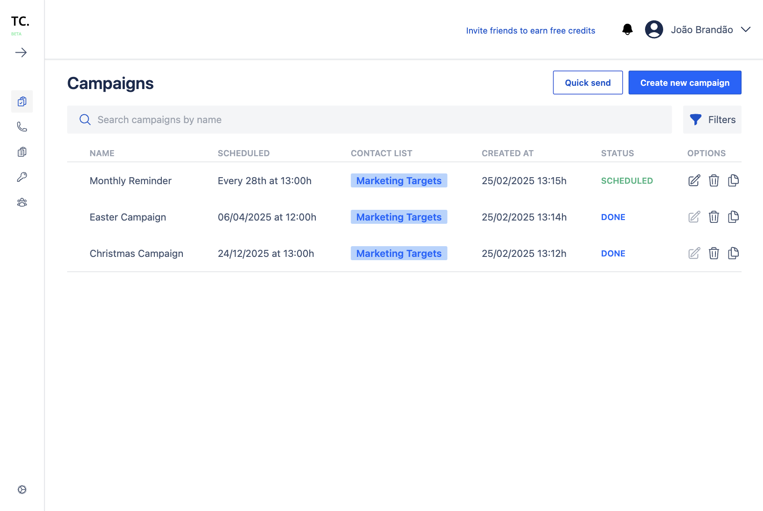
Task: Edit the Christmas Campaign
Action: coord(694,253)
